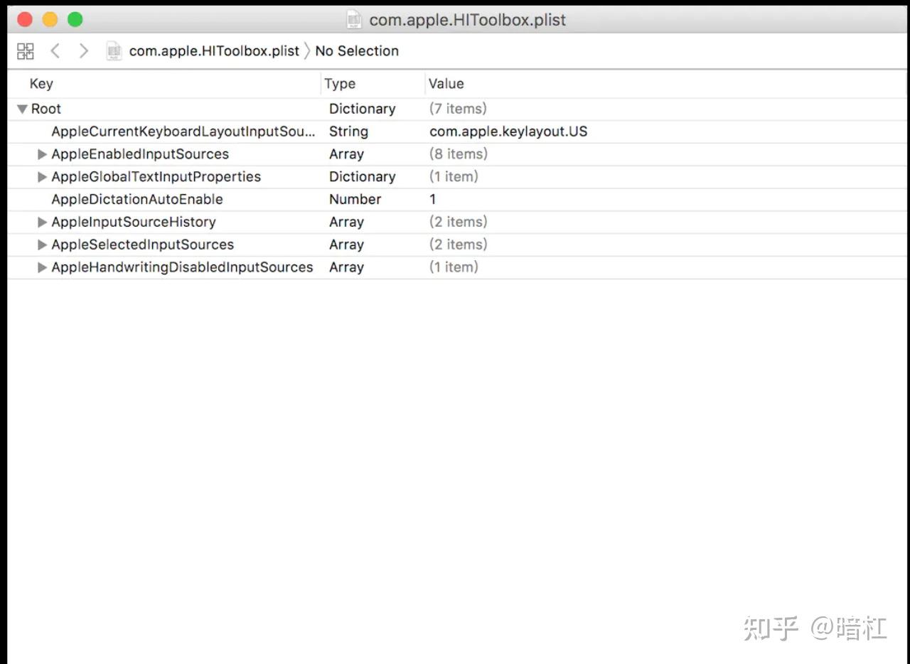Image resolution: width=910 pixels, height=664 pixels.
Task: Click '(1 item)' of AppleHandwritingDisabledInputSources
Action: pos(454,268)
